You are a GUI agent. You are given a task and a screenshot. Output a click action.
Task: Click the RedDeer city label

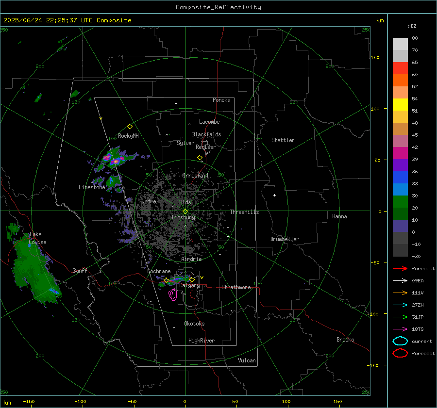pos(206,147)
